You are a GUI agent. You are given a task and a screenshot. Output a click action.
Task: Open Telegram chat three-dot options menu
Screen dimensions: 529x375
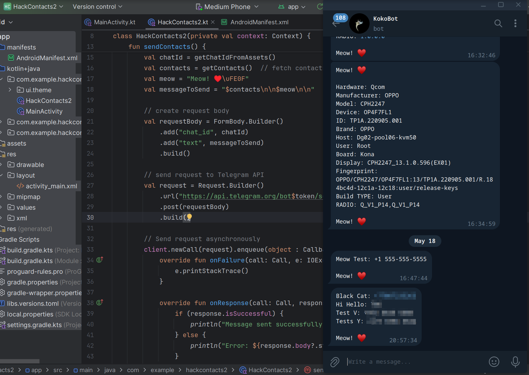515,23
